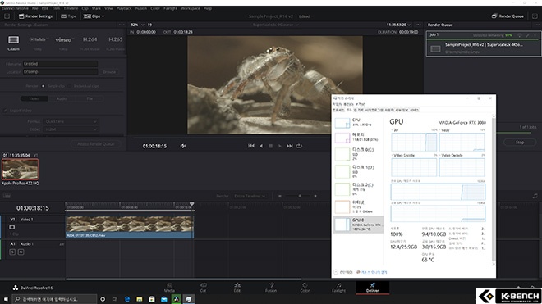Switch to the Audio settings tab
Screen dimensions: 542x304
pyautogui.click(x=62, y=98)
